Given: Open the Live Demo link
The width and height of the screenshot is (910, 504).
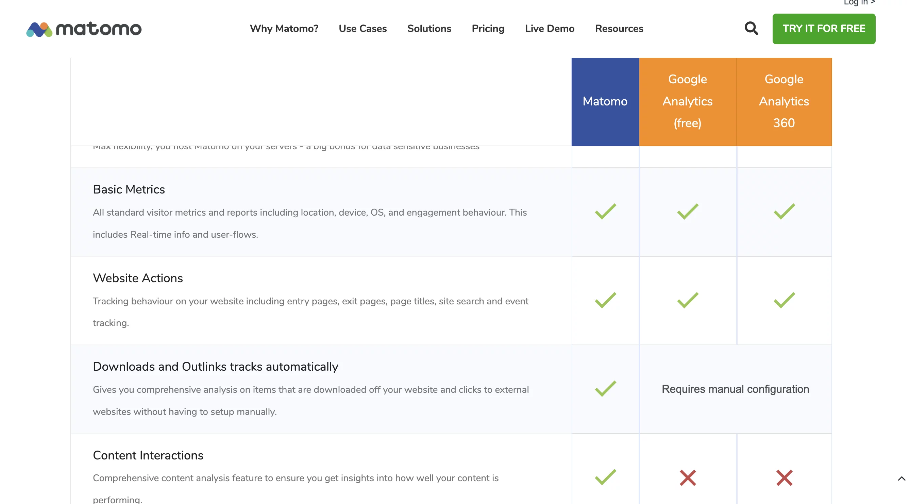Looking at the screenshot, I should pyautogui.click(x=549, y=29).
